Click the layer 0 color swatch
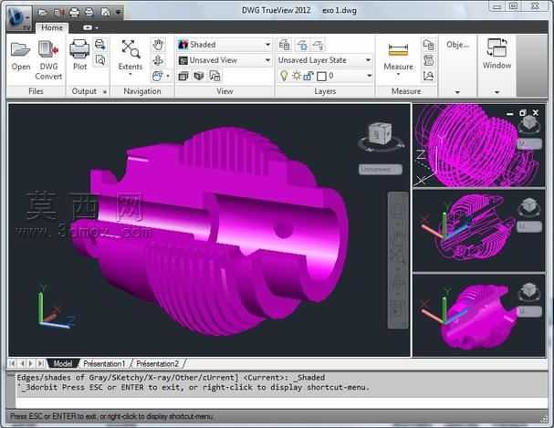554x428 pixels. [321, 77]
